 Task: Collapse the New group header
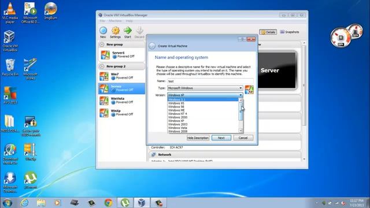pyautogui.click(x=121, y=44)
